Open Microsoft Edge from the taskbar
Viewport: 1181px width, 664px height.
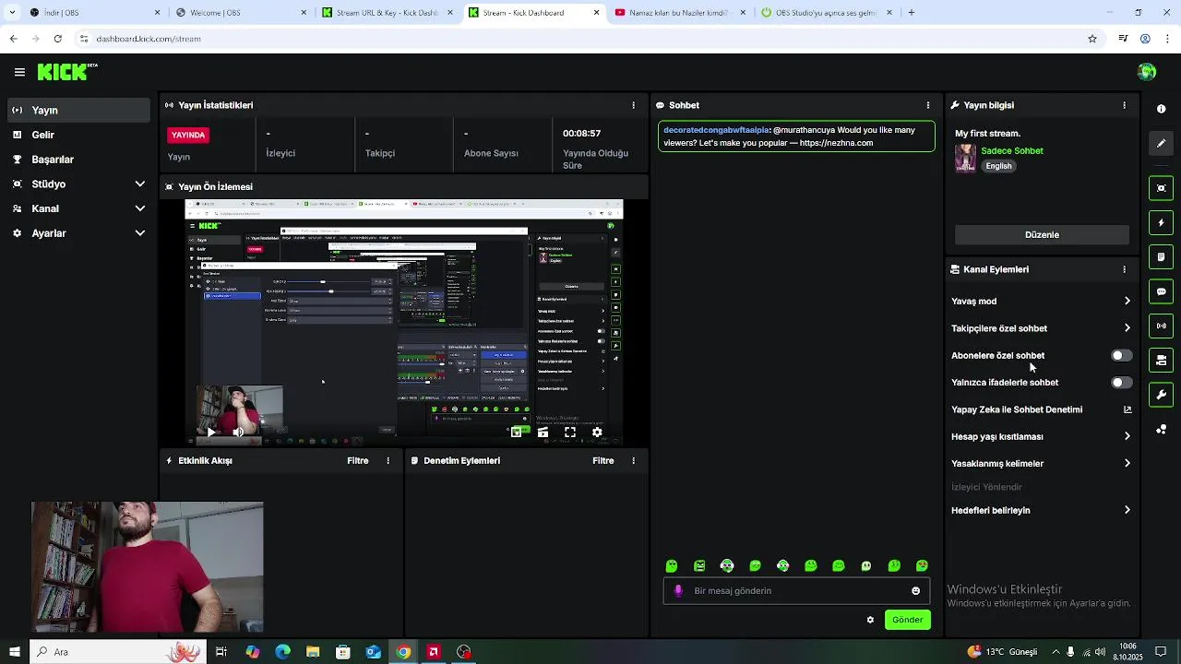click(282, 652)
